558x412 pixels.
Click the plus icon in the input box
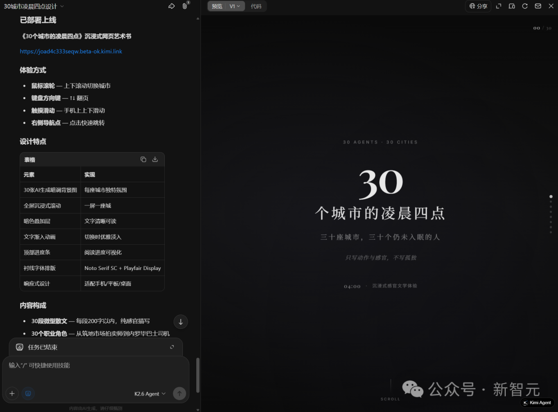[x=12, y=393]
